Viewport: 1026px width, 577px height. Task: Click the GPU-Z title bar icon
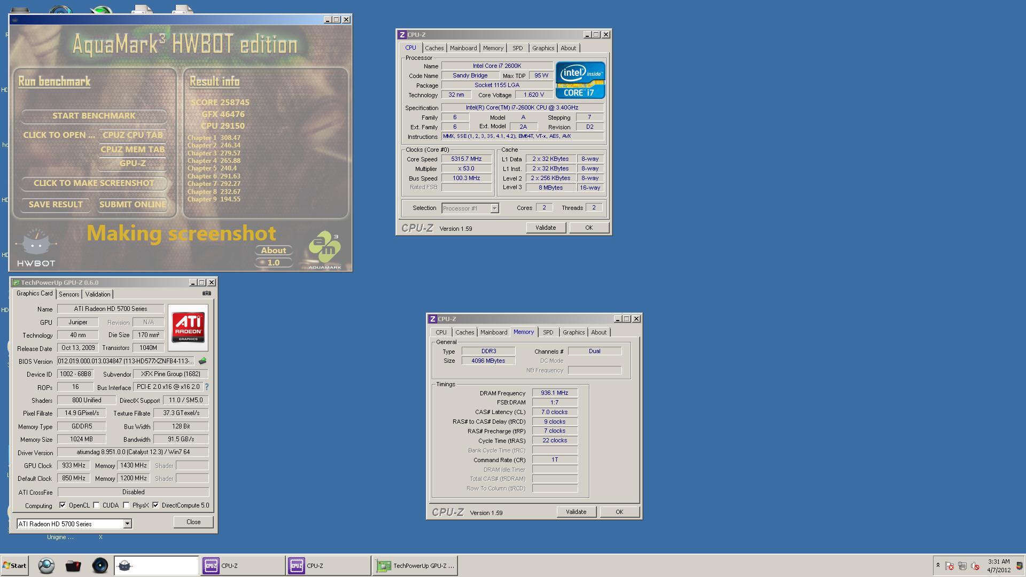(16, 283)
